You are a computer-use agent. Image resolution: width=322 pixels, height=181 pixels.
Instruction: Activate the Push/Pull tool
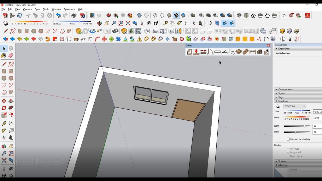[x=11, y=101]
